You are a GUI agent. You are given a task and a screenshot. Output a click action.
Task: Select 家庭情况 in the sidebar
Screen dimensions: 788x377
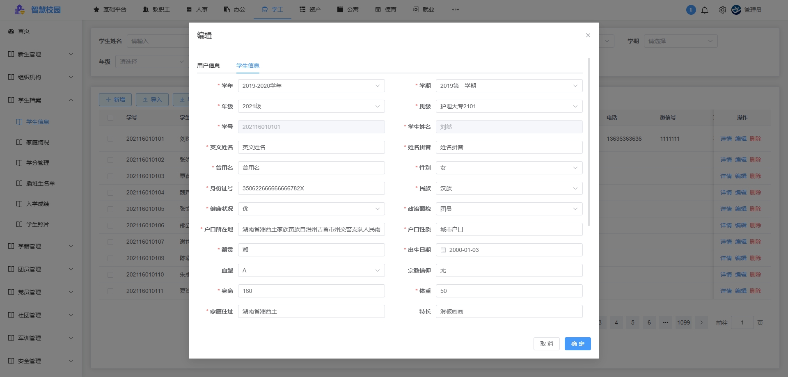point(37,142)
